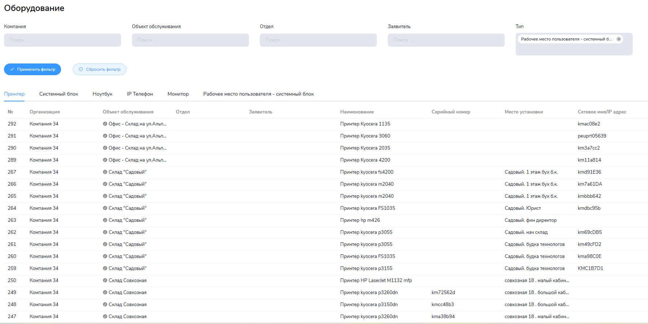This screenshot has height=324, width=648.
Task: Sort by the Наименование column header
Action: [x=357, y=112]
